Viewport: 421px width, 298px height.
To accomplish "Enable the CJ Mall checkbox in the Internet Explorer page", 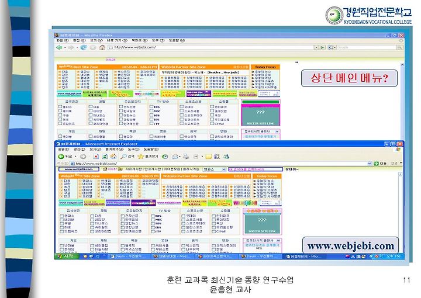I will coord(213,231).
